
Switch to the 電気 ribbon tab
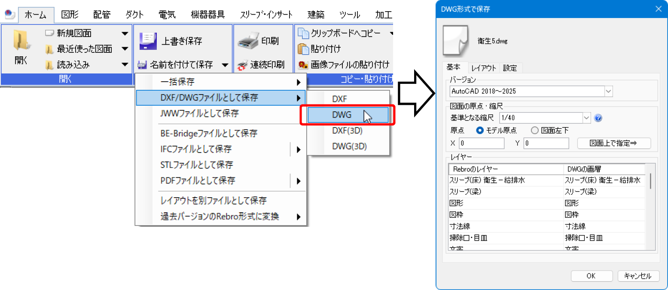(167, 15)
